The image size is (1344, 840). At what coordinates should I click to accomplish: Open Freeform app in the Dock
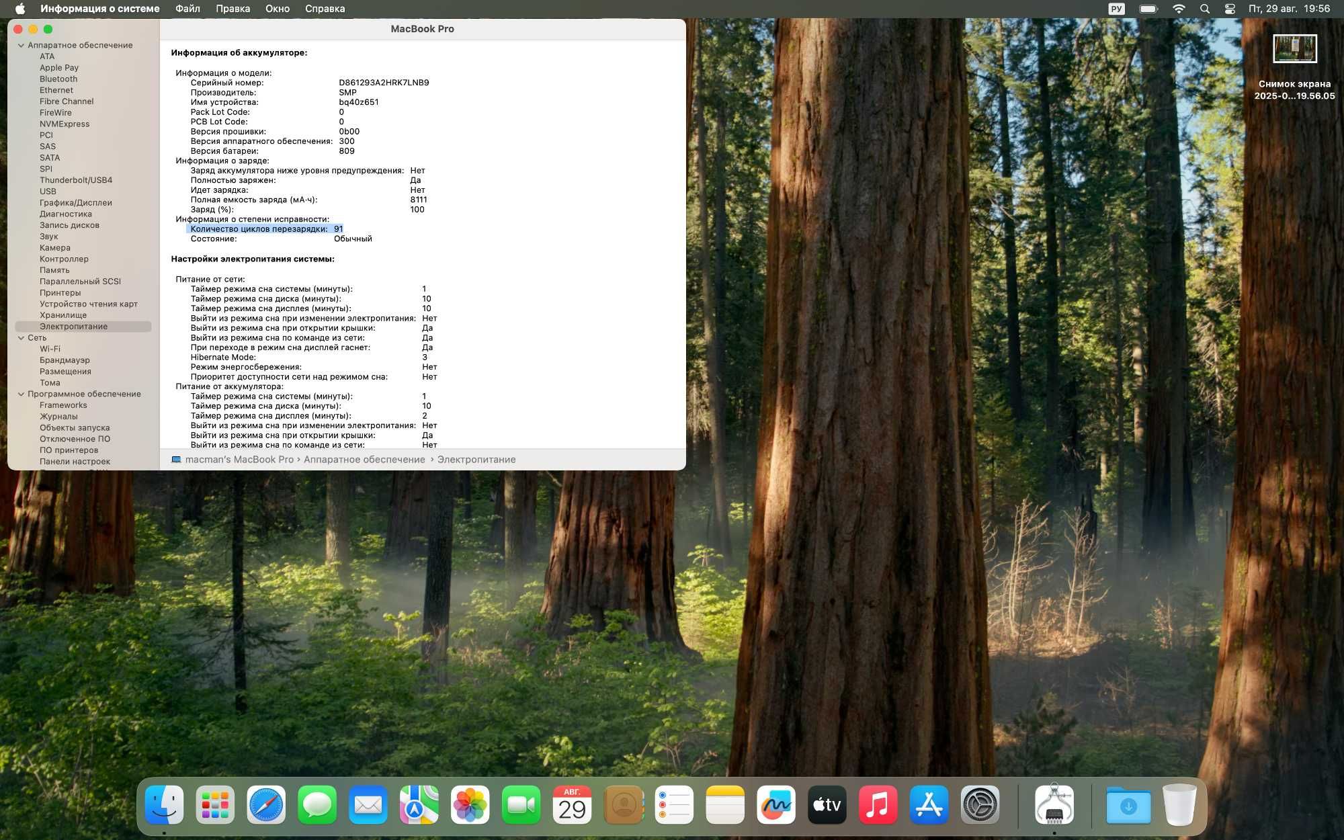(x=776, y=804)
